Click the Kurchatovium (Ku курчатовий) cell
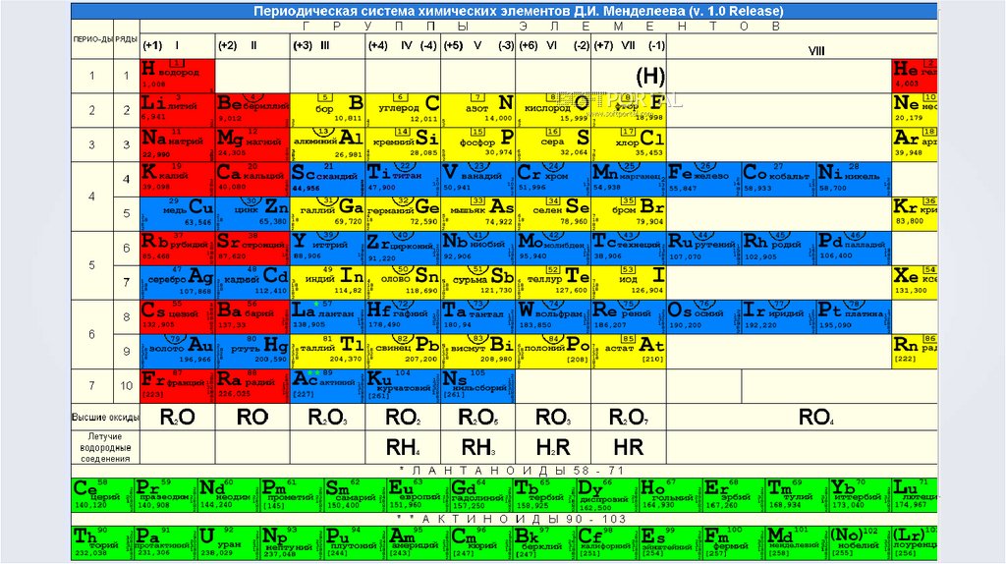The height and width of the screenshot is (564, 1006). pos(403,385)
